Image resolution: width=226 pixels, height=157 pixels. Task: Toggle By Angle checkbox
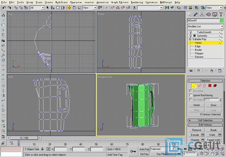coord(191,99)
